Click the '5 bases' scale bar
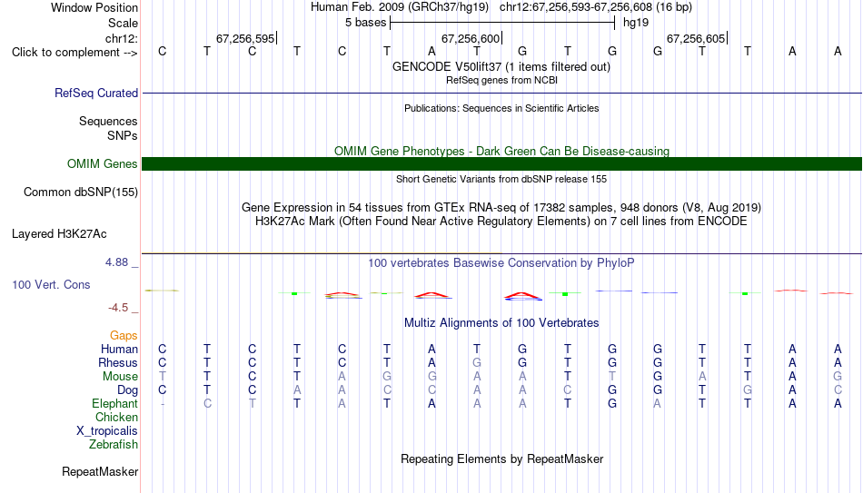Viewport: 863px width, 493px height. coord(502,23)
